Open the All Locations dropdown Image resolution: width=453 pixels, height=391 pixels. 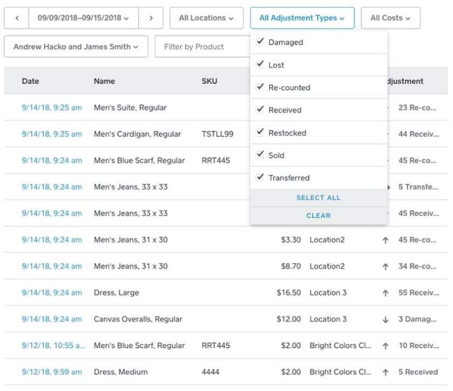[x=207, y=17]
